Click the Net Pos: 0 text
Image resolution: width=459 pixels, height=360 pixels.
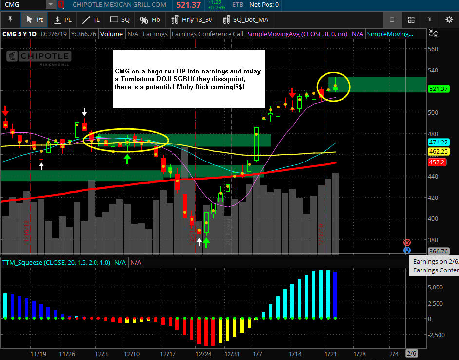click(x=264, y=5)
